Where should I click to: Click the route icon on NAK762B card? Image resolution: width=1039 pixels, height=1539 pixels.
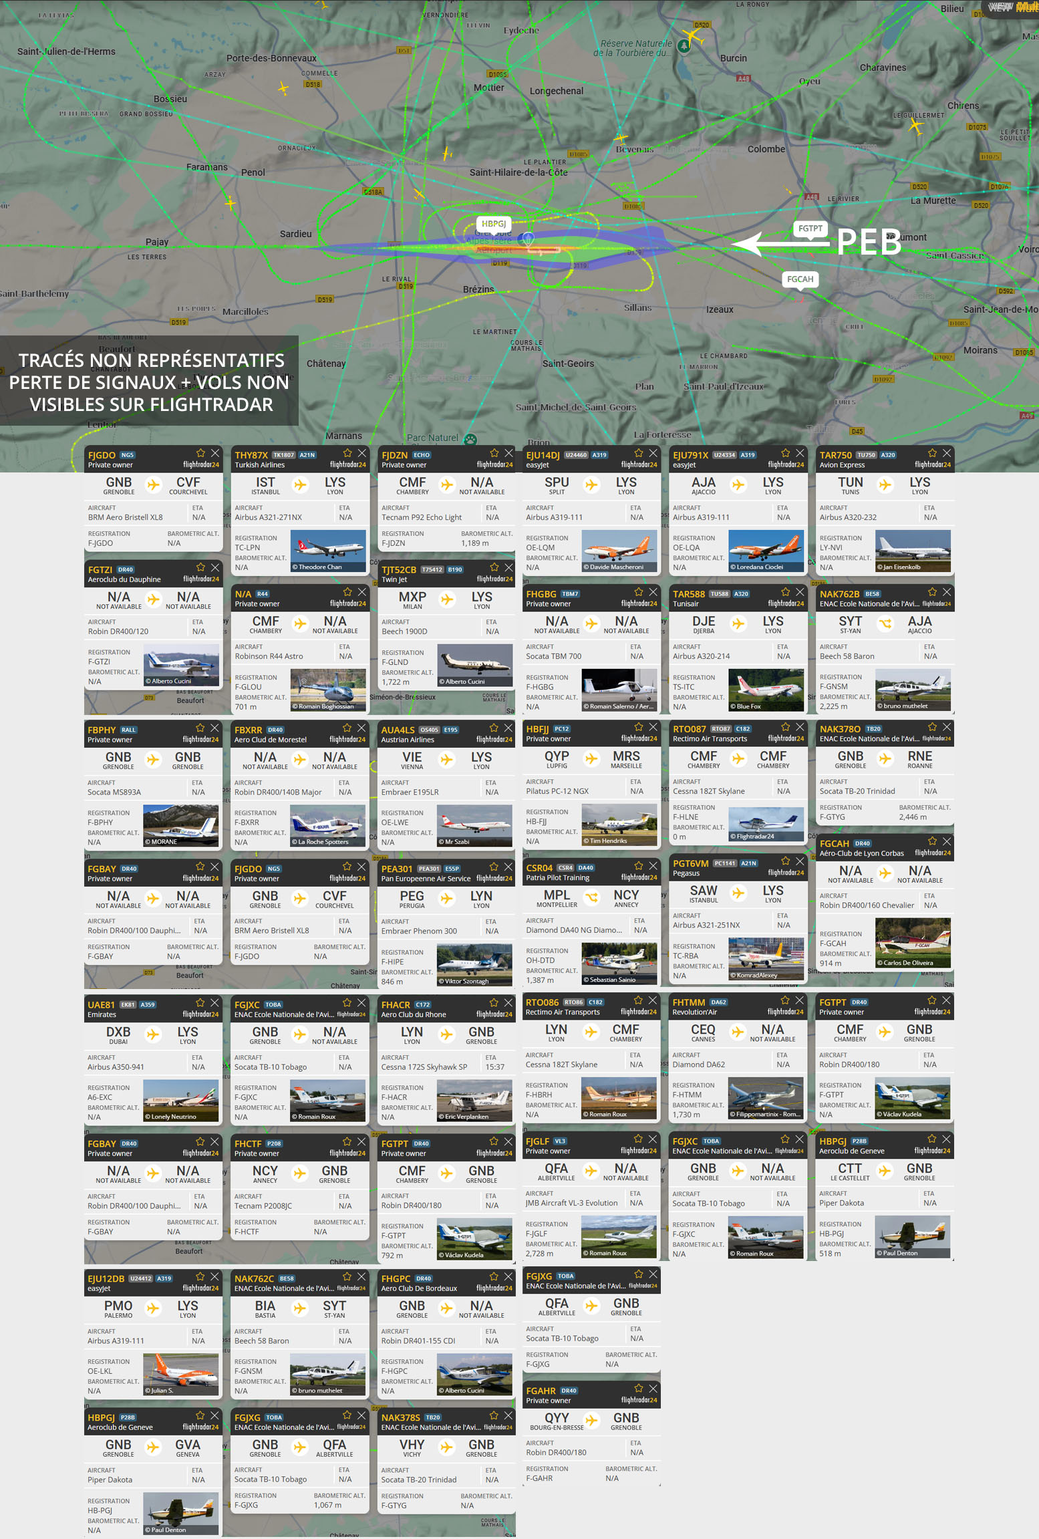(x=885, y=624)
